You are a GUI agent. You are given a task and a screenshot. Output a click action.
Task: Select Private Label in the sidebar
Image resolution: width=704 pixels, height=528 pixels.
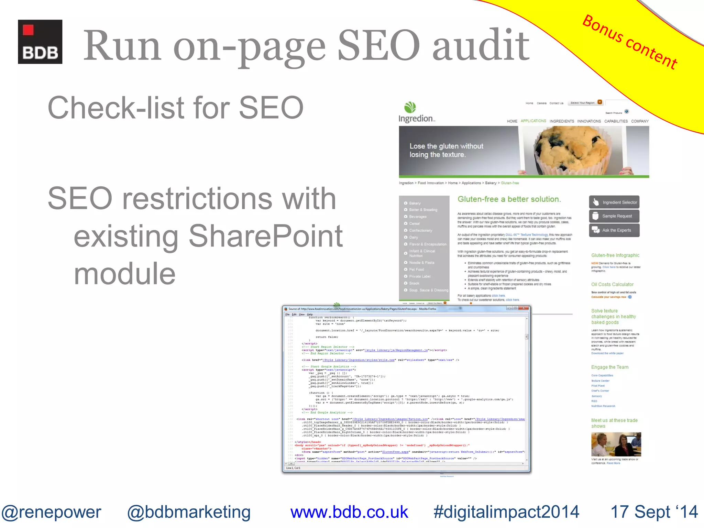[420, 276]
